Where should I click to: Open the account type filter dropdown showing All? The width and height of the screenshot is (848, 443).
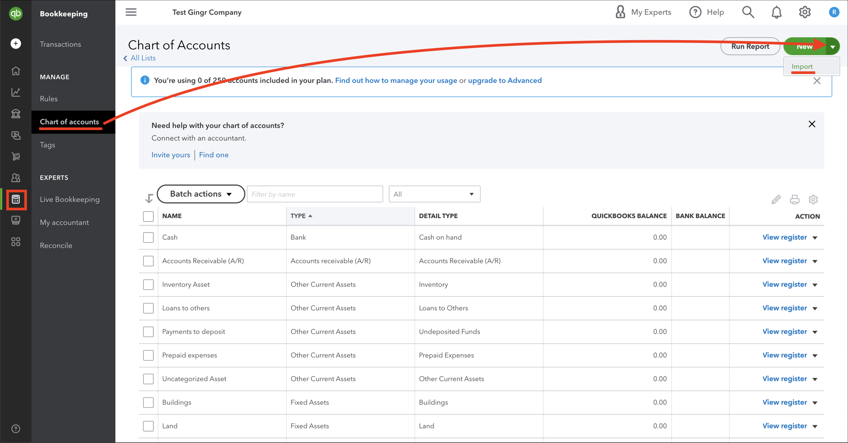point(434,194)
